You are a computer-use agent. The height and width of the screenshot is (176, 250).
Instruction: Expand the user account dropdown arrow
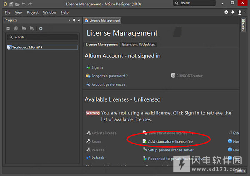245,12
